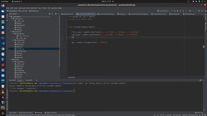This screenshot has height=116, width=207.
Task: Show Applications grid in dock
Action: [3, 113]
